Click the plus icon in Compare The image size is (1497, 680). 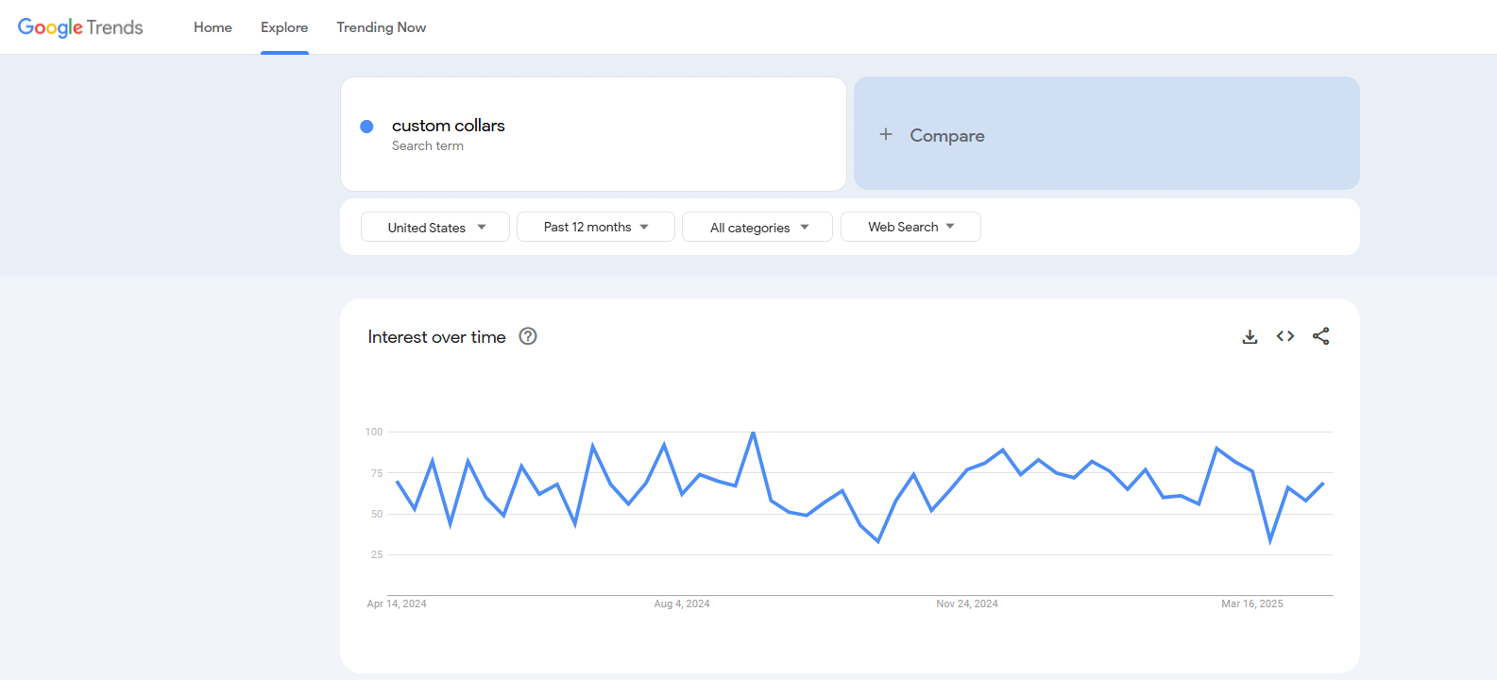[x=886, y=134]
